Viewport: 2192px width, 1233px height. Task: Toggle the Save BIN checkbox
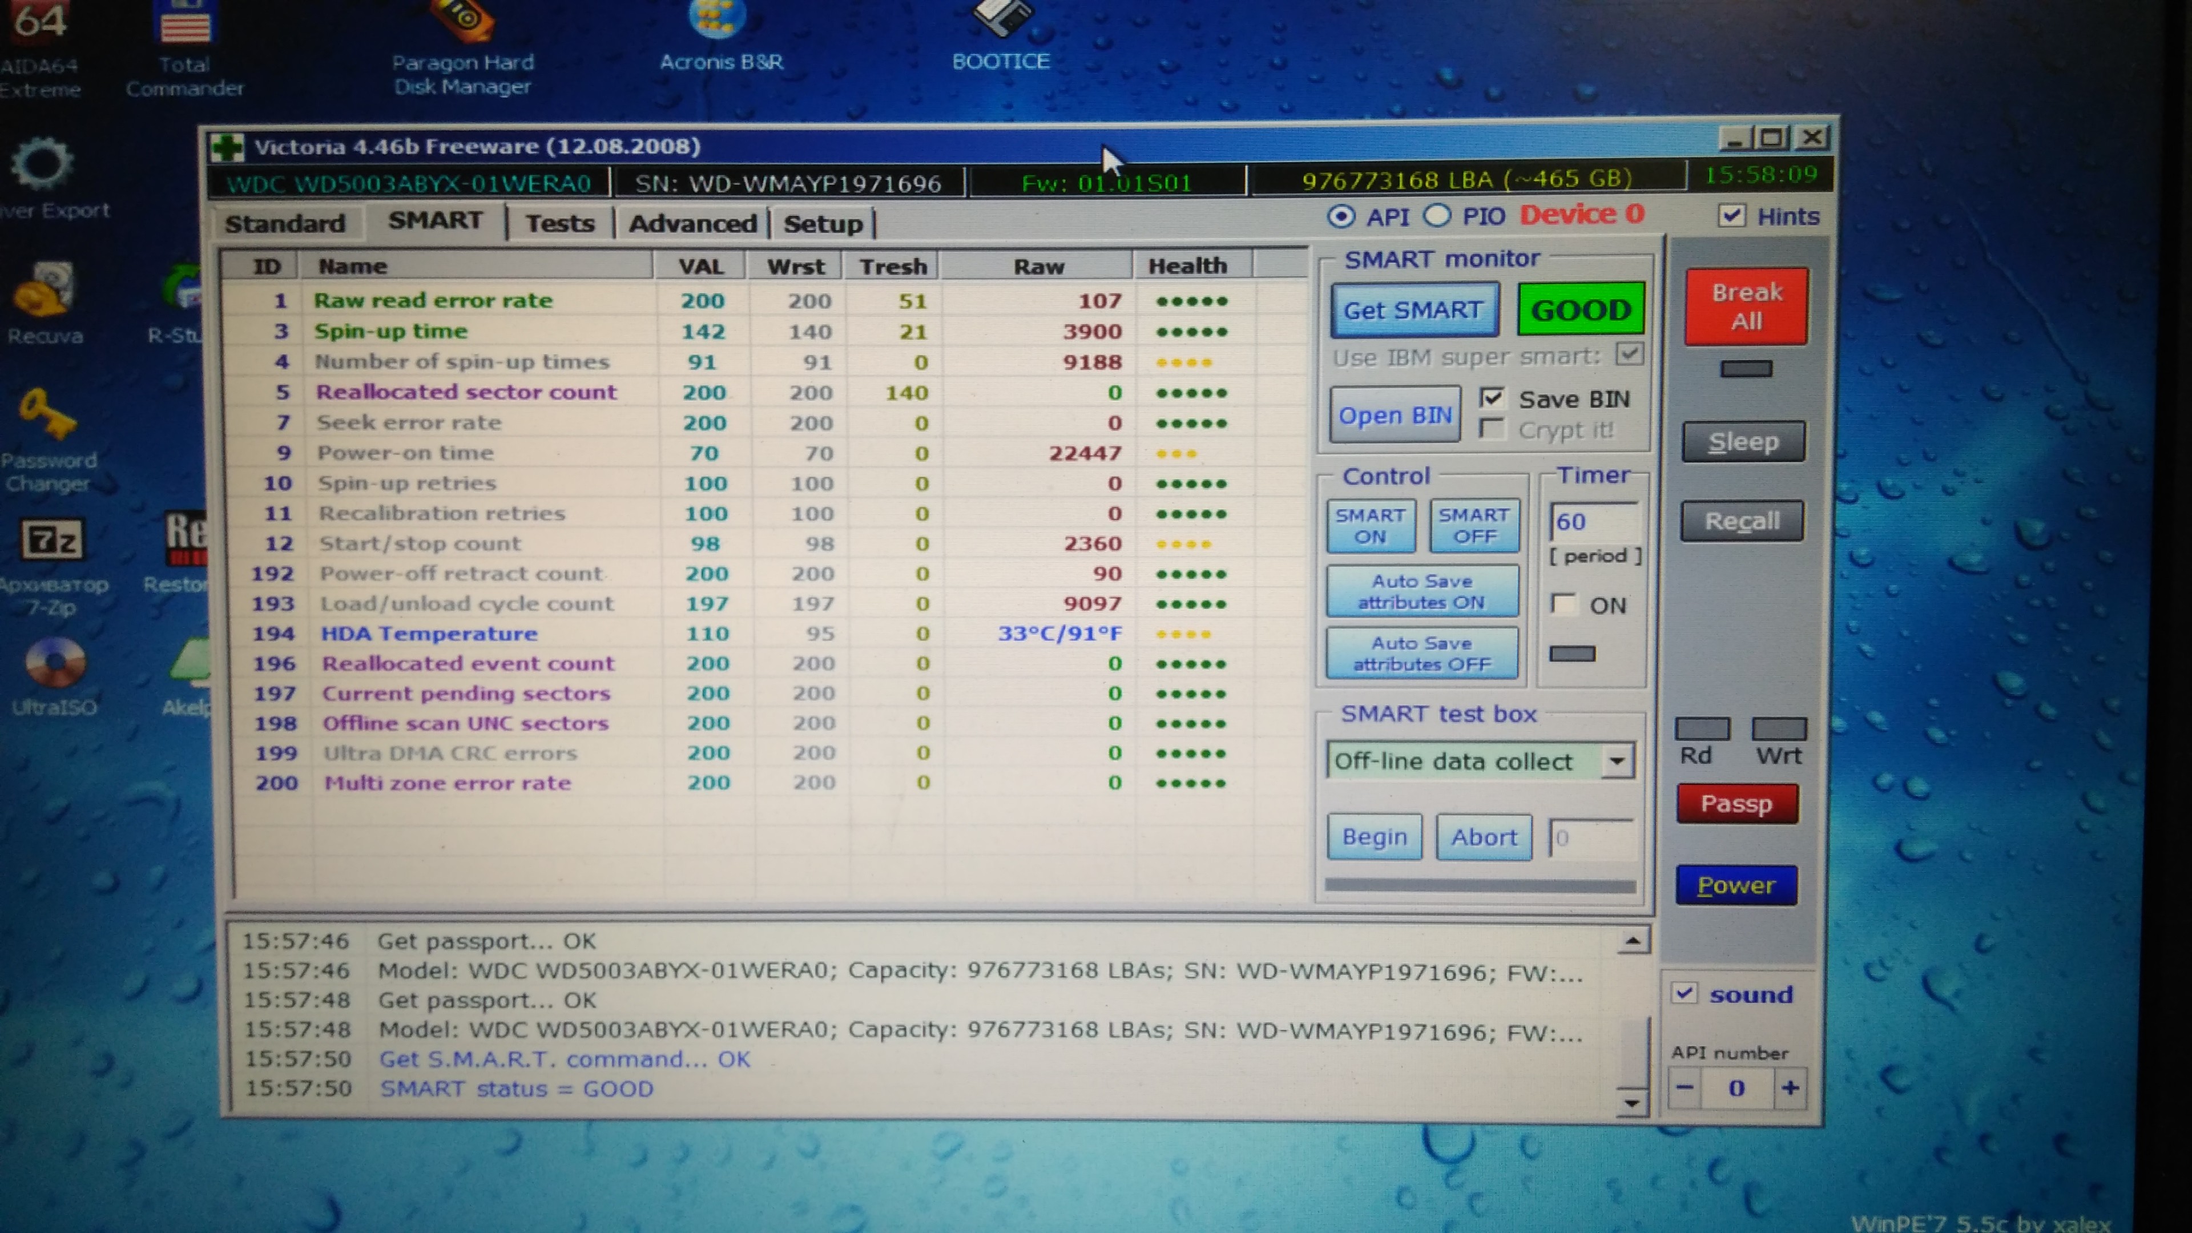click(x=1493, y=397)
